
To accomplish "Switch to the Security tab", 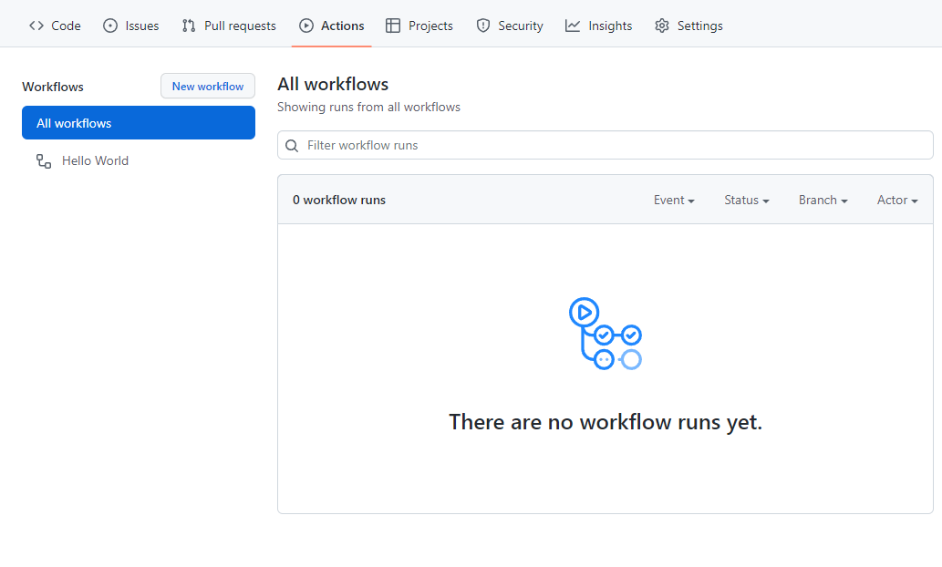I will [510, 26].
